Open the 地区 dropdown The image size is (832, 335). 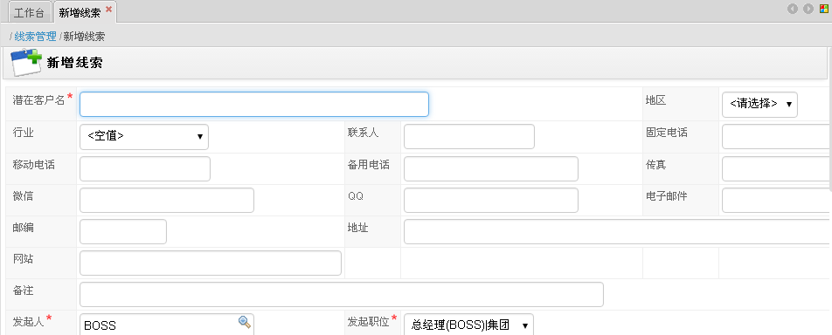tap(759, 105)
